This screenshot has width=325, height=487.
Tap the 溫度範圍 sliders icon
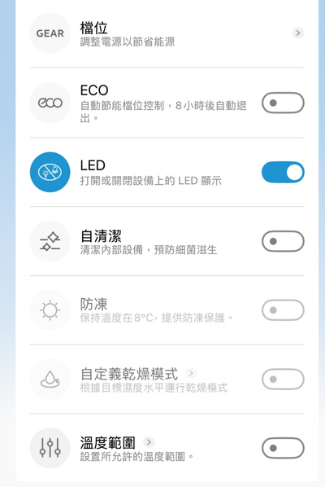(50, 448)
